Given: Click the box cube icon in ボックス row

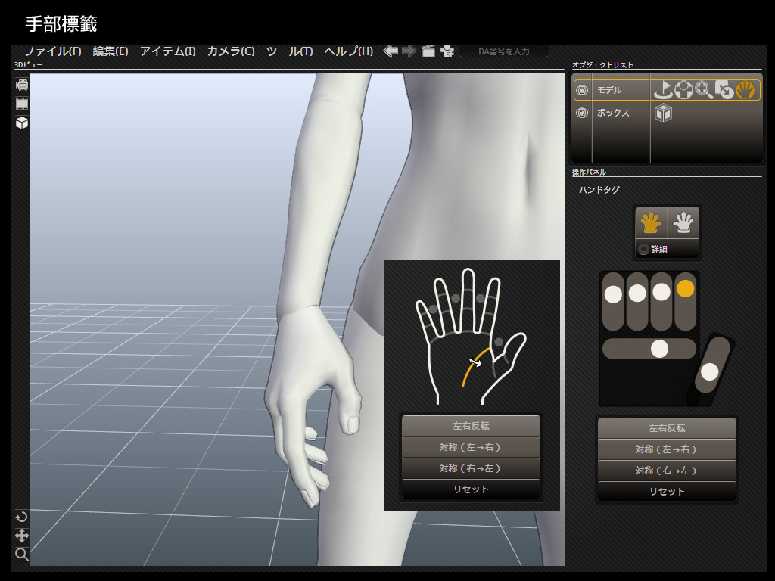Looking at the screenshot, I should (x=663, y=113).
